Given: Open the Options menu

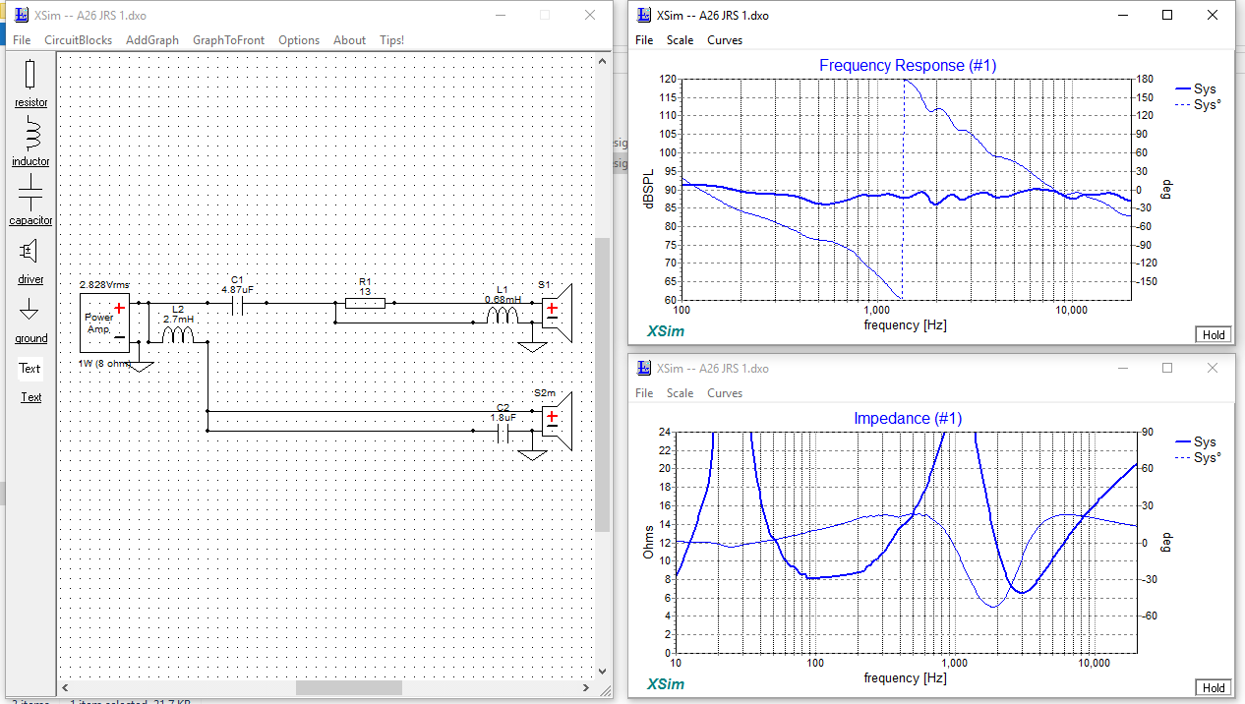Looking at the screenshot, I should (299, 40).
